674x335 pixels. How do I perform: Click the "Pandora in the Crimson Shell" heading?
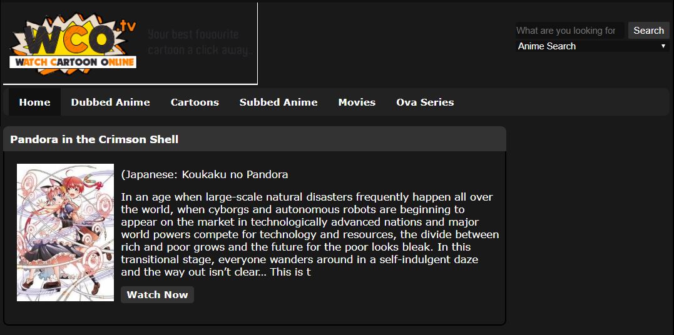pyautogui.click(x=94, y=139)
